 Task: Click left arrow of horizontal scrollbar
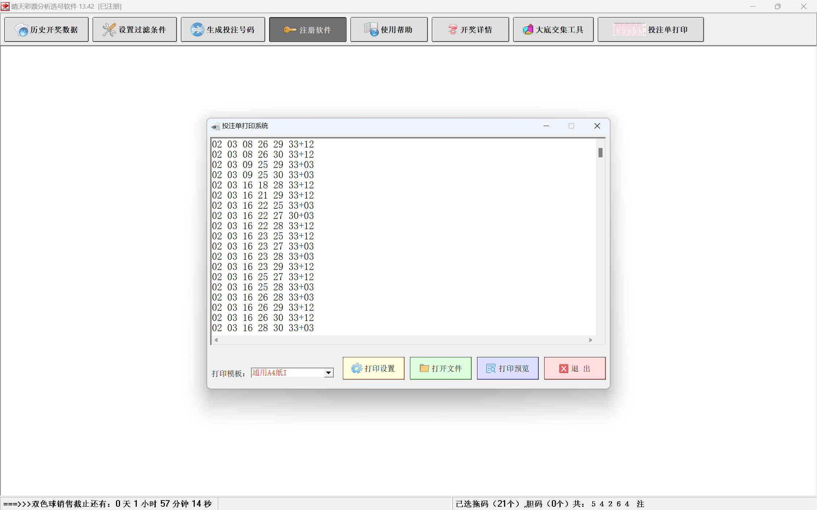click(216, 340)
